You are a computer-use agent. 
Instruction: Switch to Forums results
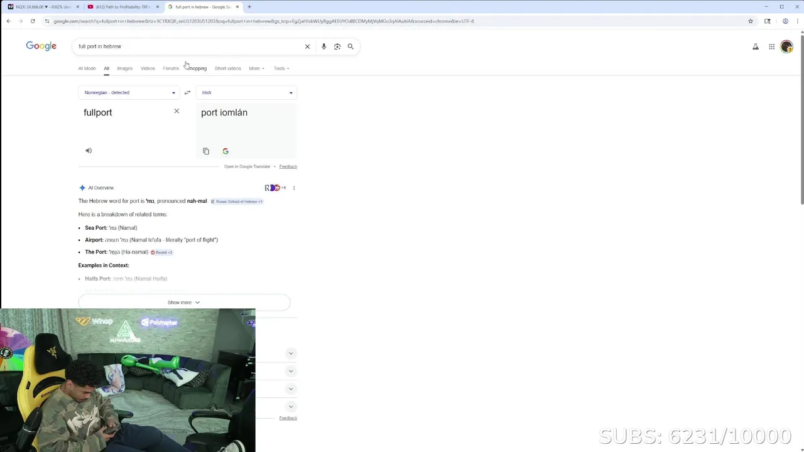[x=171, y=68]
